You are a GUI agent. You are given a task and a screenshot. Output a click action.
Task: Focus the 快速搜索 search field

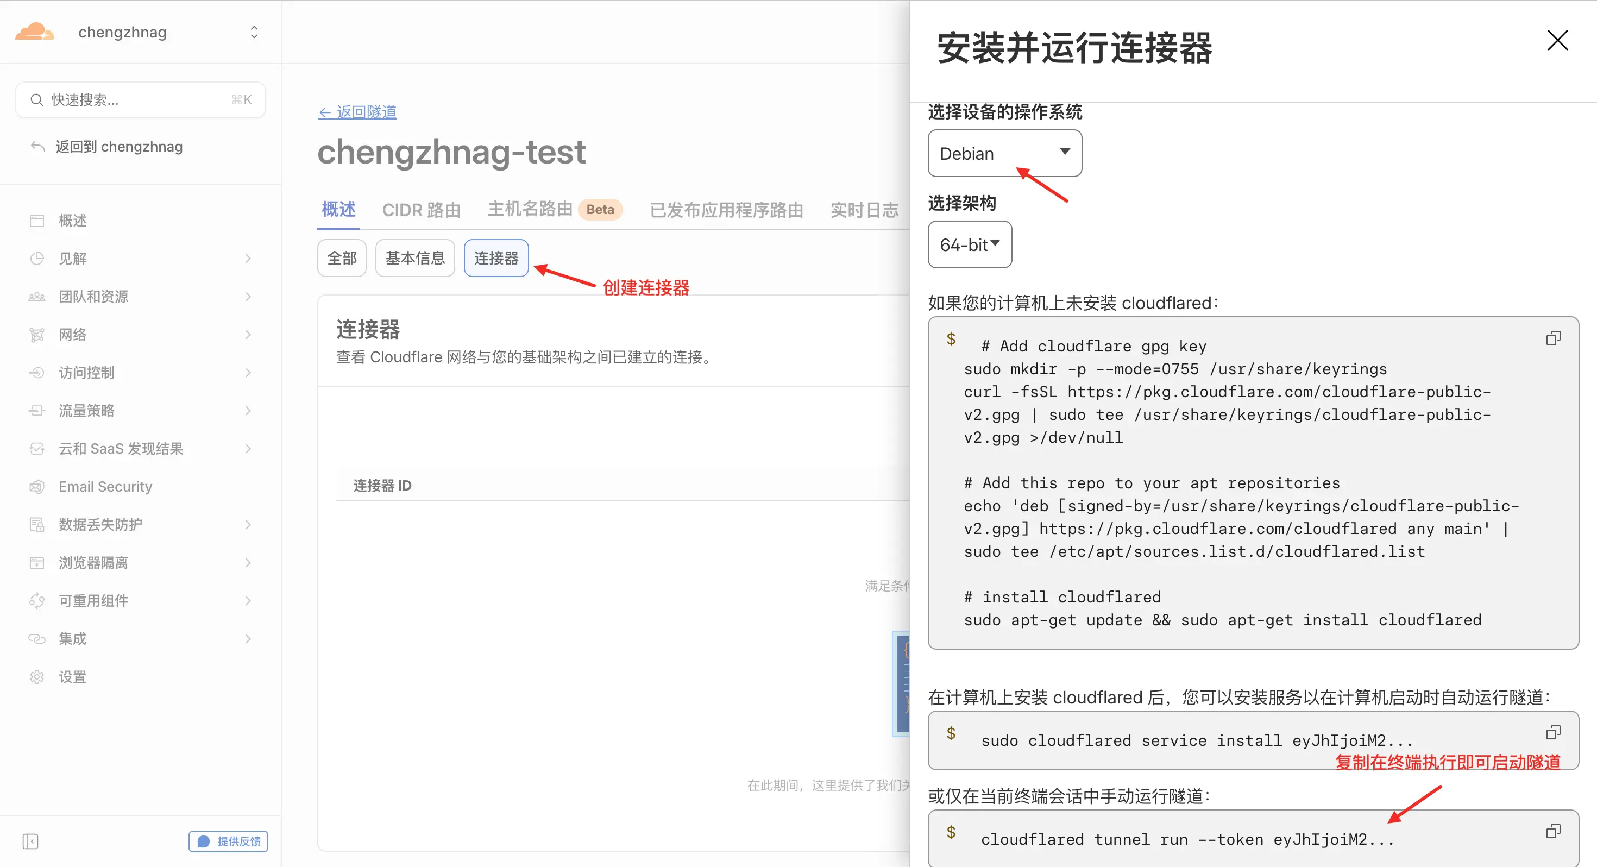point(140,100)
